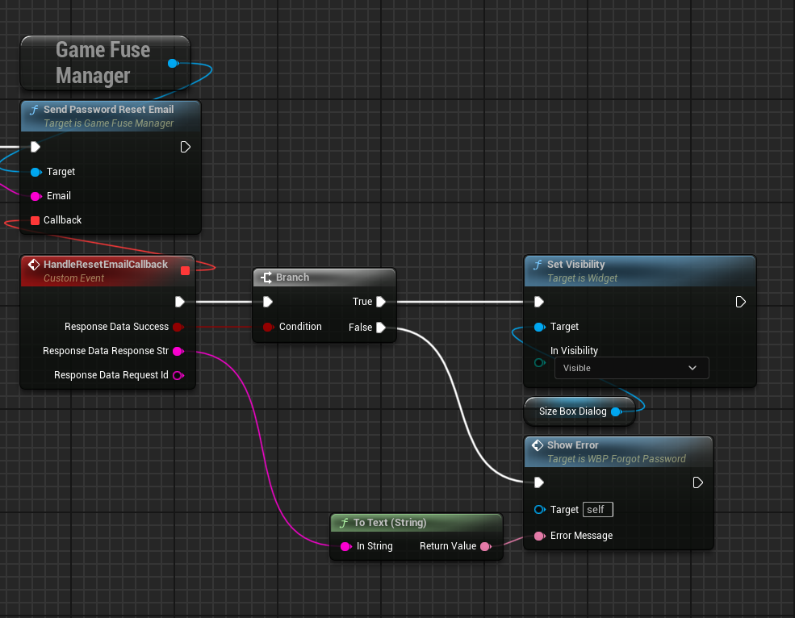Select the Send Password Reset Email node title

108,110
